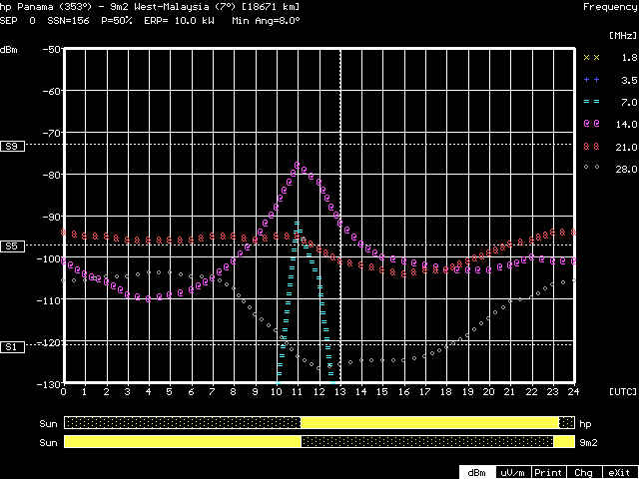The width and height of the screenshot is (639, 479).
Task: Click the [MHz] unit label
Action: (623, 36)
